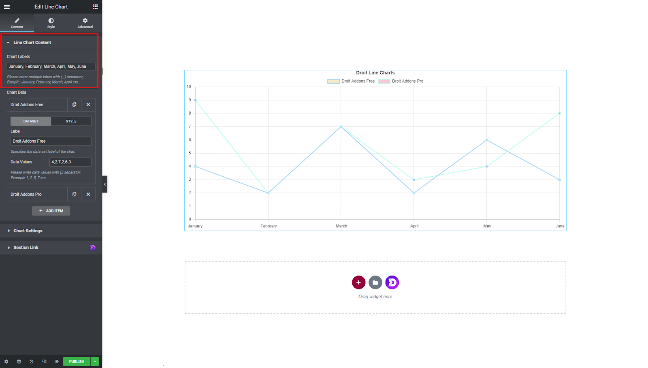
Task: Click the Droit Line Charts title
Action: point(375,73)
